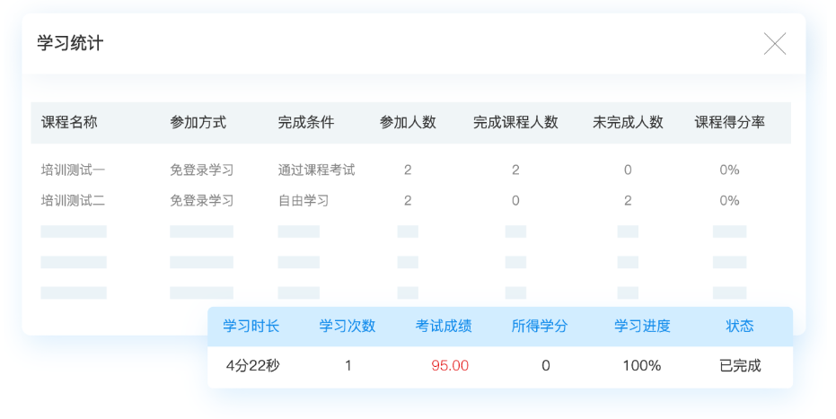Click the 参加方式 column header
The width and height of the screenshot is (836, 419).
pos(198,122)
